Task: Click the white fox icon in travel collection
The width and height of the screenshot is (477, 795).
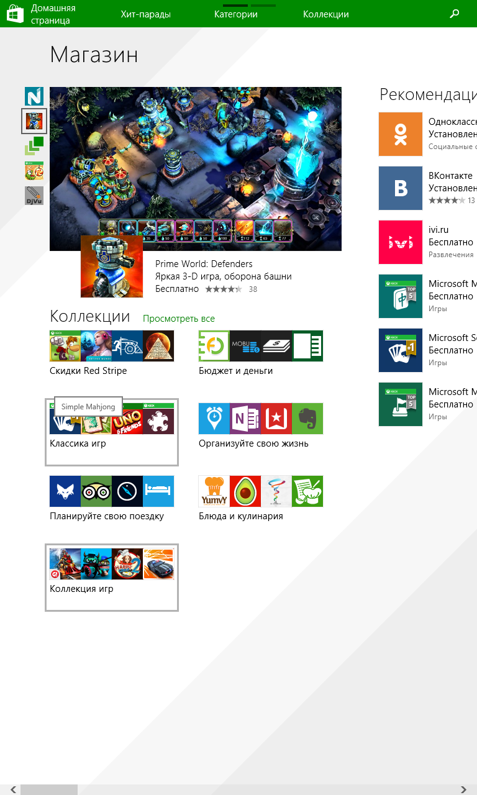Action: point(65,491)
